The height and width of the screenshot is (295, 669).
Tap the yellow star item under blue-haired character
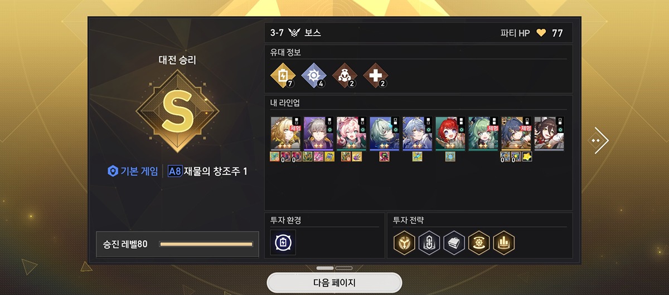527,157
